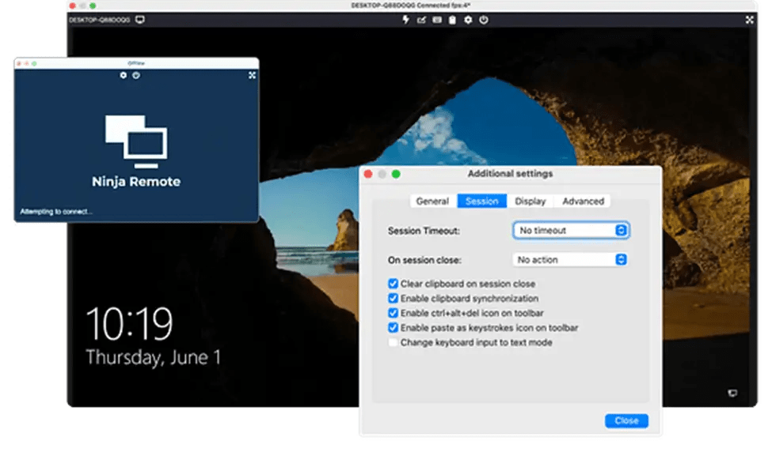Toggle Enable ctrl+alt+del icon on toolbar
The height and width of the screenshot is (452, 772).
point(393,313)
